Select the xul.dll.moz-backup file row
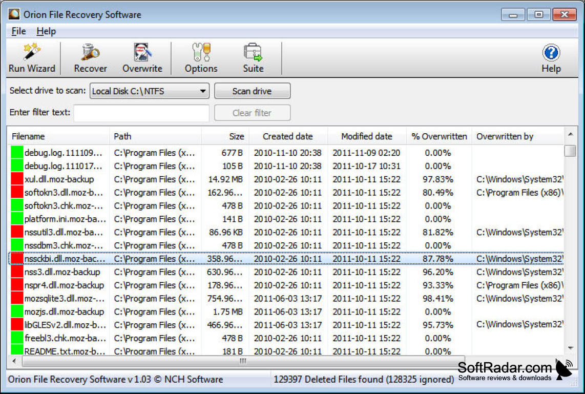The image size is (585, 394). tap(286, 179)
